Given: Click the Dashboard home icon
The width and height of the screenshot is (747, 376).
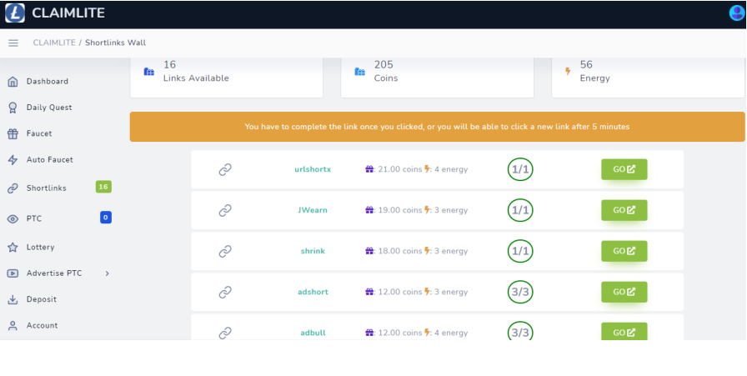Looking at the screenshot, I should pos(13,82).
